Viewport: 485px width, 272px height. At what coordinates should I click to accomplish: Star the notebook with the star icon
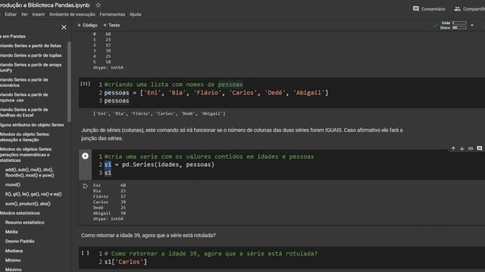pyautogui.click(x=98, y=5)
